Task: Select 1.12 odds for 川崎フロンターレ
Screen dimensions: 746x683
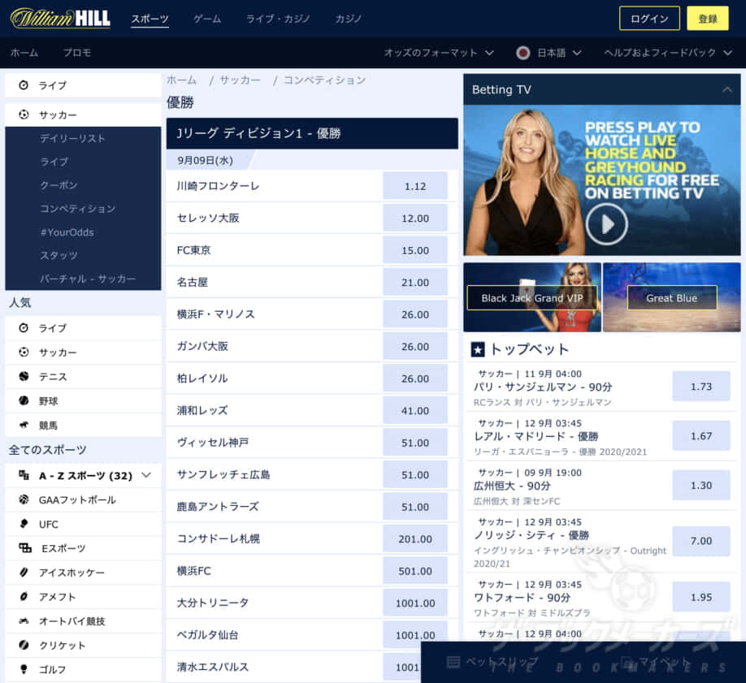Action: [x=415, y=186]
